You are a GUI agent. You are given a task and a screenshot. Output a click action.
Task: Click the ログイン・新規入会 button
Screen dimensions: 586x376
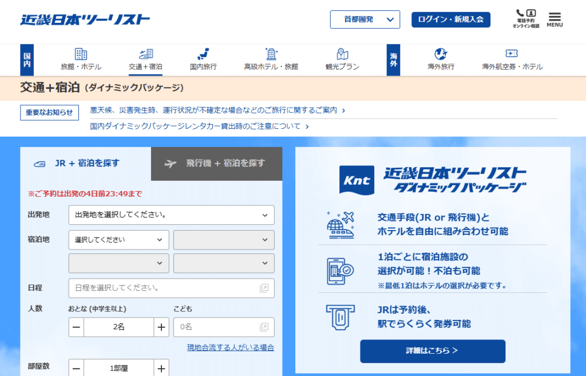450,19
